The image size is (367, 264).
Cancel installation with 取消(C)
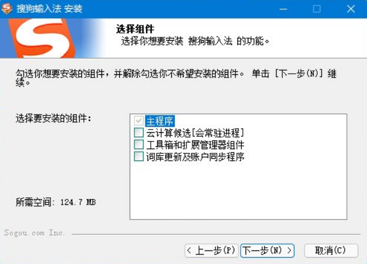click(331, 250)
